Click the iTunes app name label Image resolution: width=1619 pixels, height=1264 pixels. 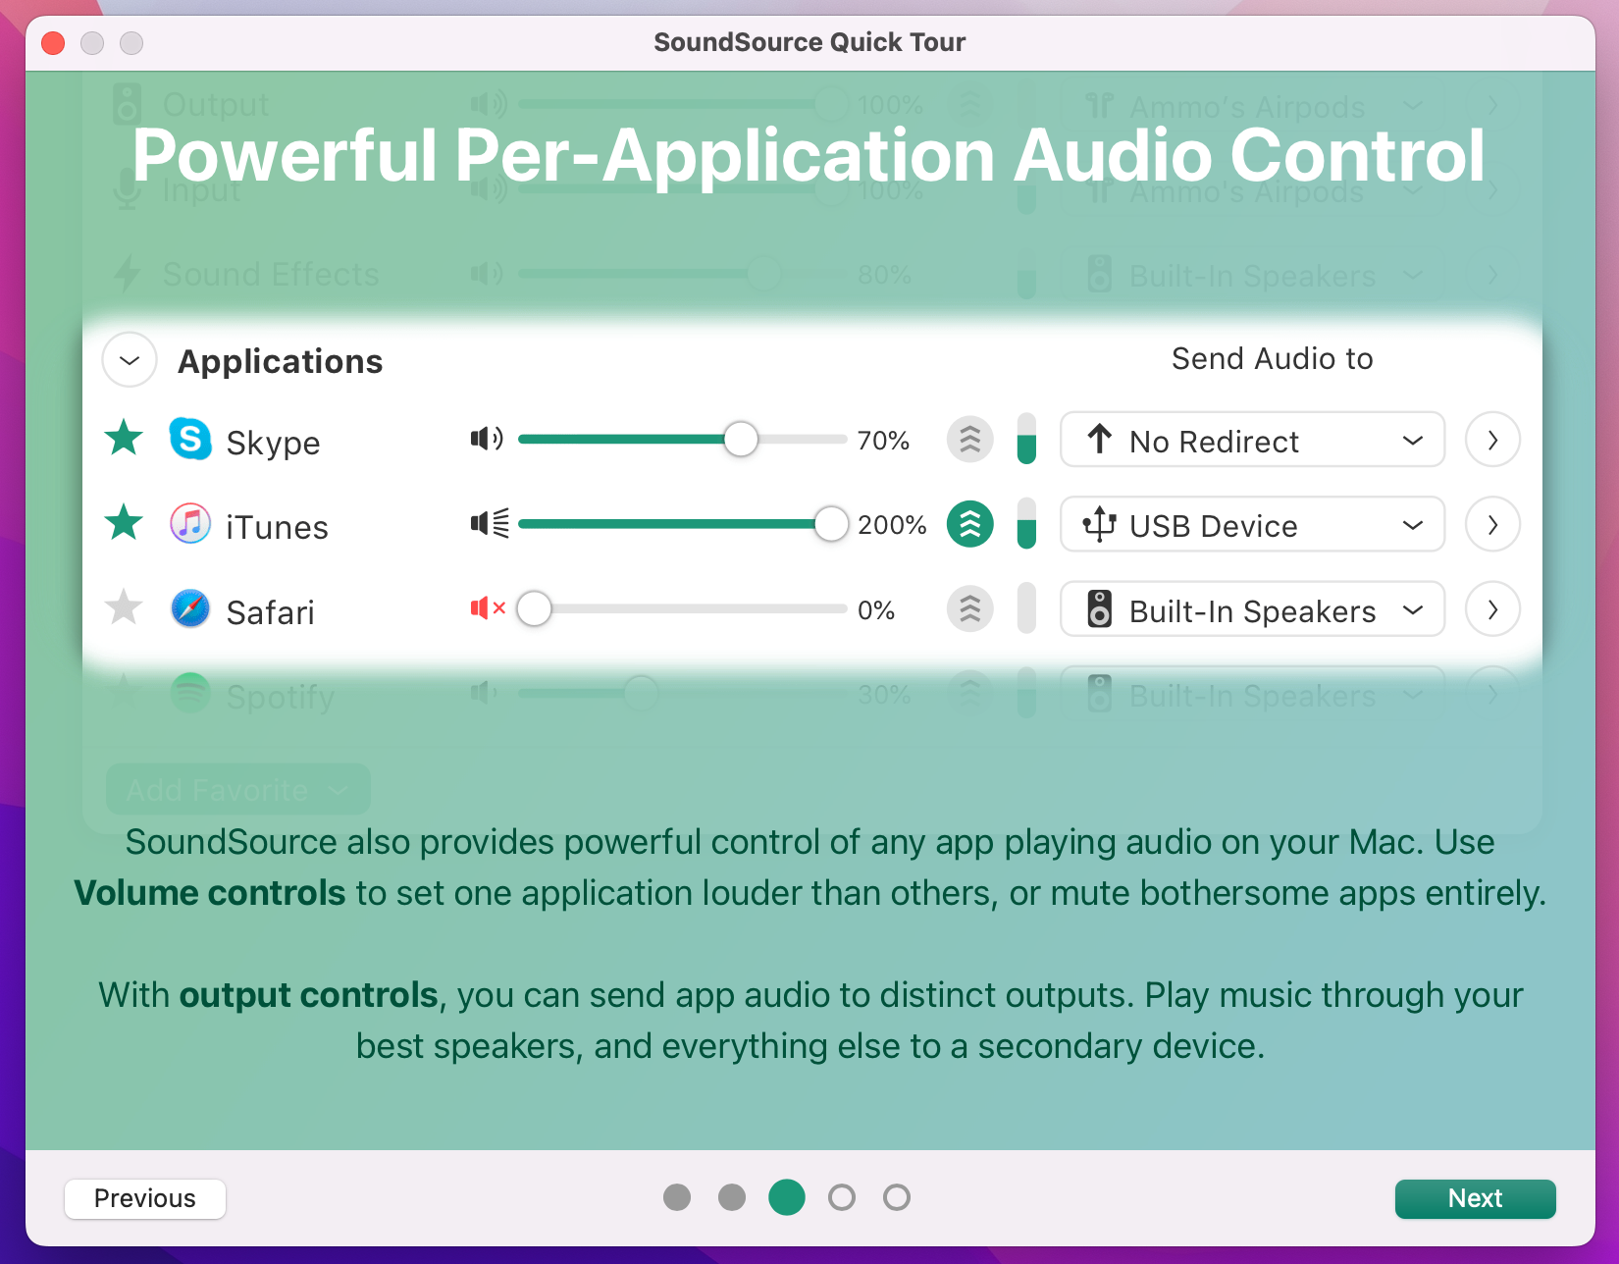277,527
